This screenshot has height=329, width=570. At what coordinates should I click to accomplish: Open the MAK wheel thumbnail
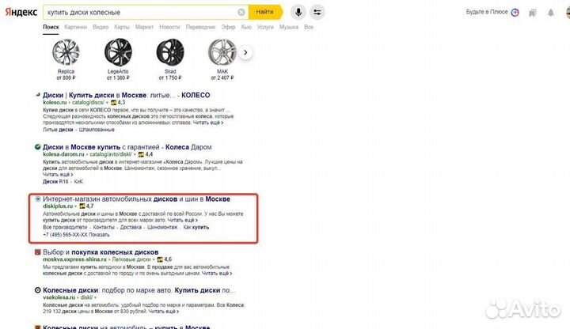tap(222, 52)
